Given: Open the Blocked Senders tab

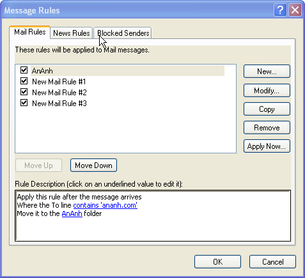Looking at the screenshot, I should (x=123, y=33).
